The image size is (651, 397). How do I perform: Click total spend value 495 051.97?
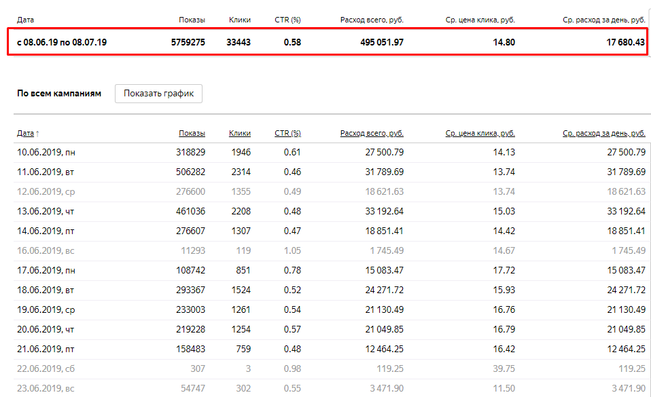tap(381, 42)
